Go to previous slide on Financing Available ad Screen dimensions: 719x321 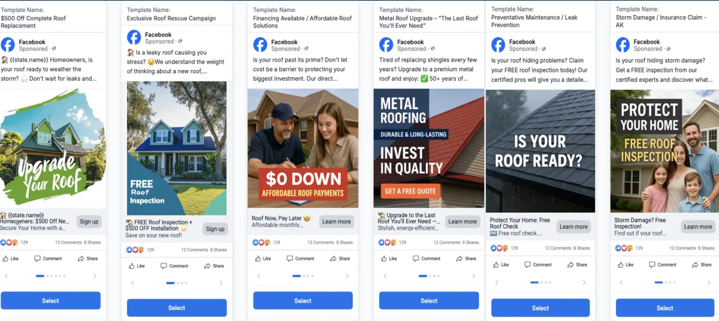(x=259, y=276)
